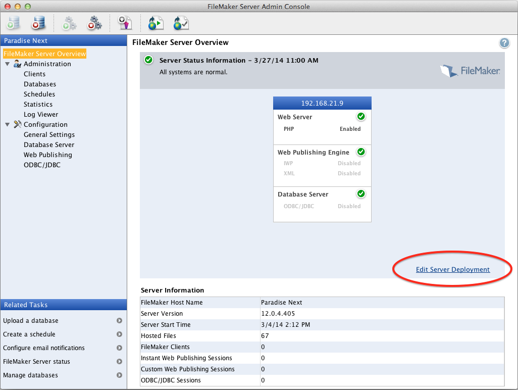
Task: Click the Stop Web Publishing Engine icon
Action: pyautogui.click(x=94, y=23)
